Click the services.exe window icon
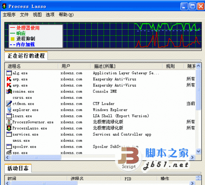205x185 pixels. click(x=9, y=134)
